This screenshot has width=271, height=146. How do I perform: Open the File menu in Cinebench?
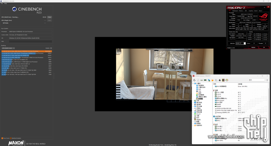[x=2, y=3]
